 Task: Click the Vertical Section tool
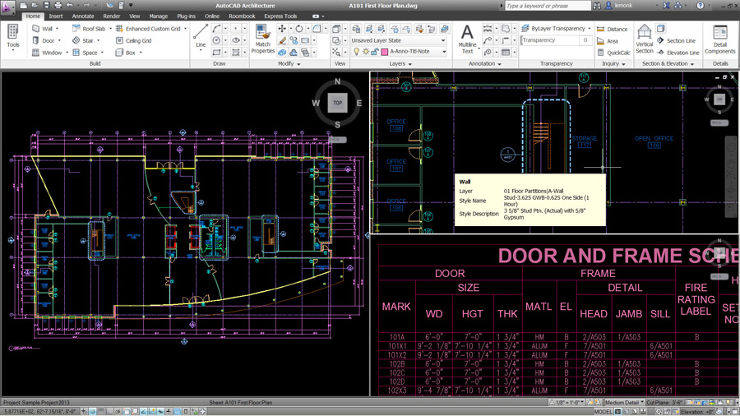pyautogui.click(x=644, y=39)
